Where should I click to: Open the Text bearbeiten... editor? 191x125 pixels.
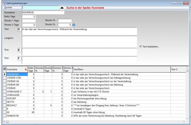pyautogui.click(x=150, y=47)
